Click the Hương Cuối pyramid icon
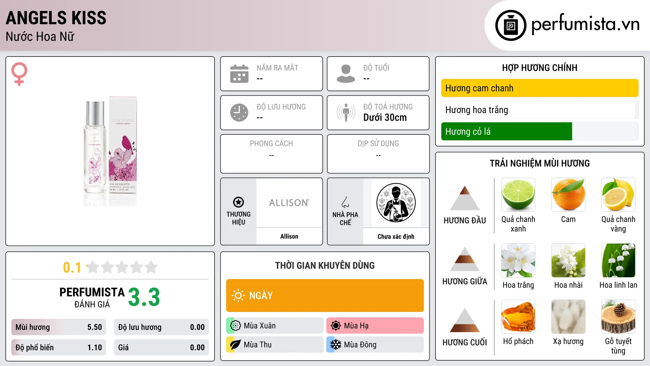 tap(465, 320)
